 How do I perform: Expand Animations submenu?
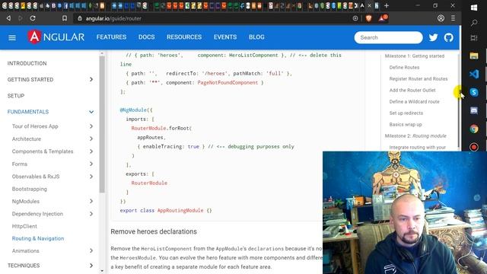[91, 250]
